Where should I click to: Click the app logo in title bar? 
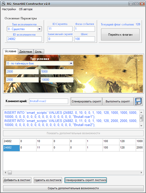(x=3, y=4)
